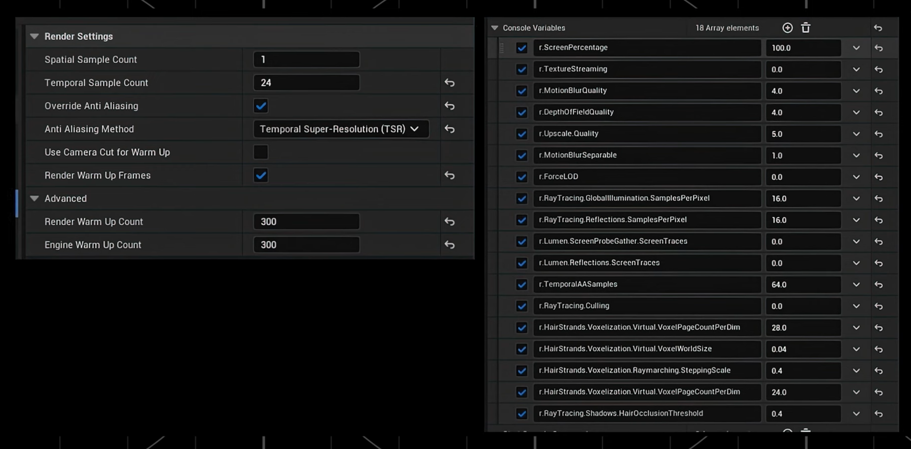Screen dimensions: 911x449
Task: Grab the drag handle on r.ScreenPercentage row
Action: [502, 48]
